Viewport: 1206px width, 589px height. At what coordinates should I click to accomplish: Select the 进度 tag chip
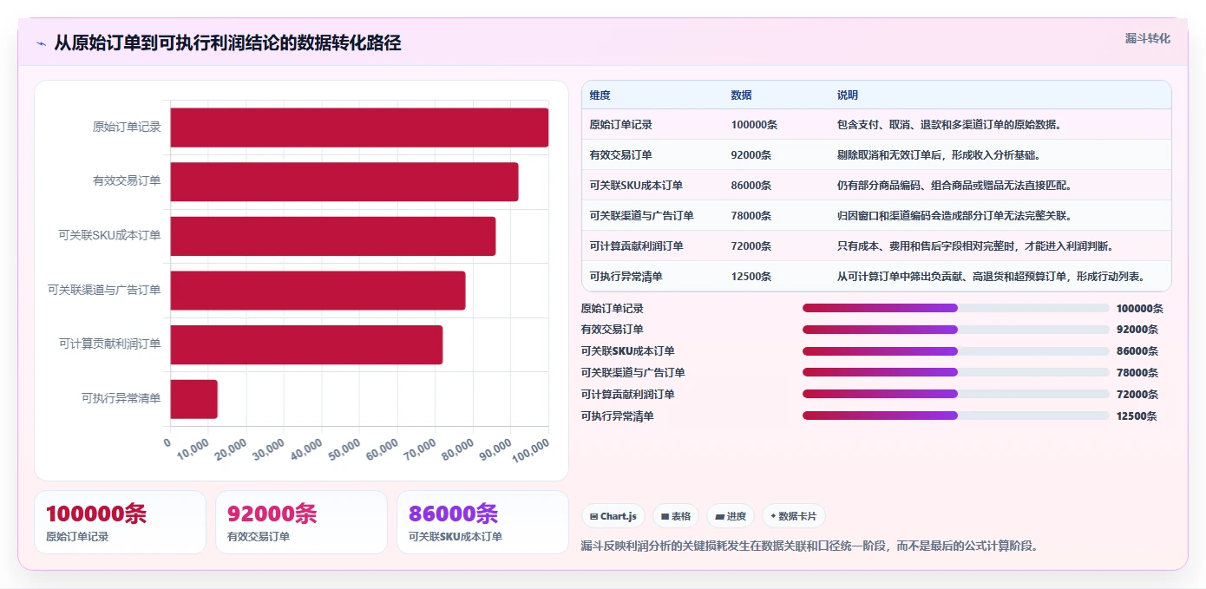click(731, 516)
